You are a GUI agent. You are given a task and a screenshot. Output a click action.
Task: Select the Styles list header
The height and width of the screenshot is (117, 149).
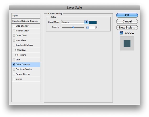[x=26, y=16]
